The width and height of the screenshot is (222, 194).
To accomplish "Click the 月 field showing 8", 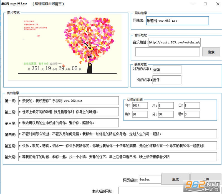I will (166, 105).
